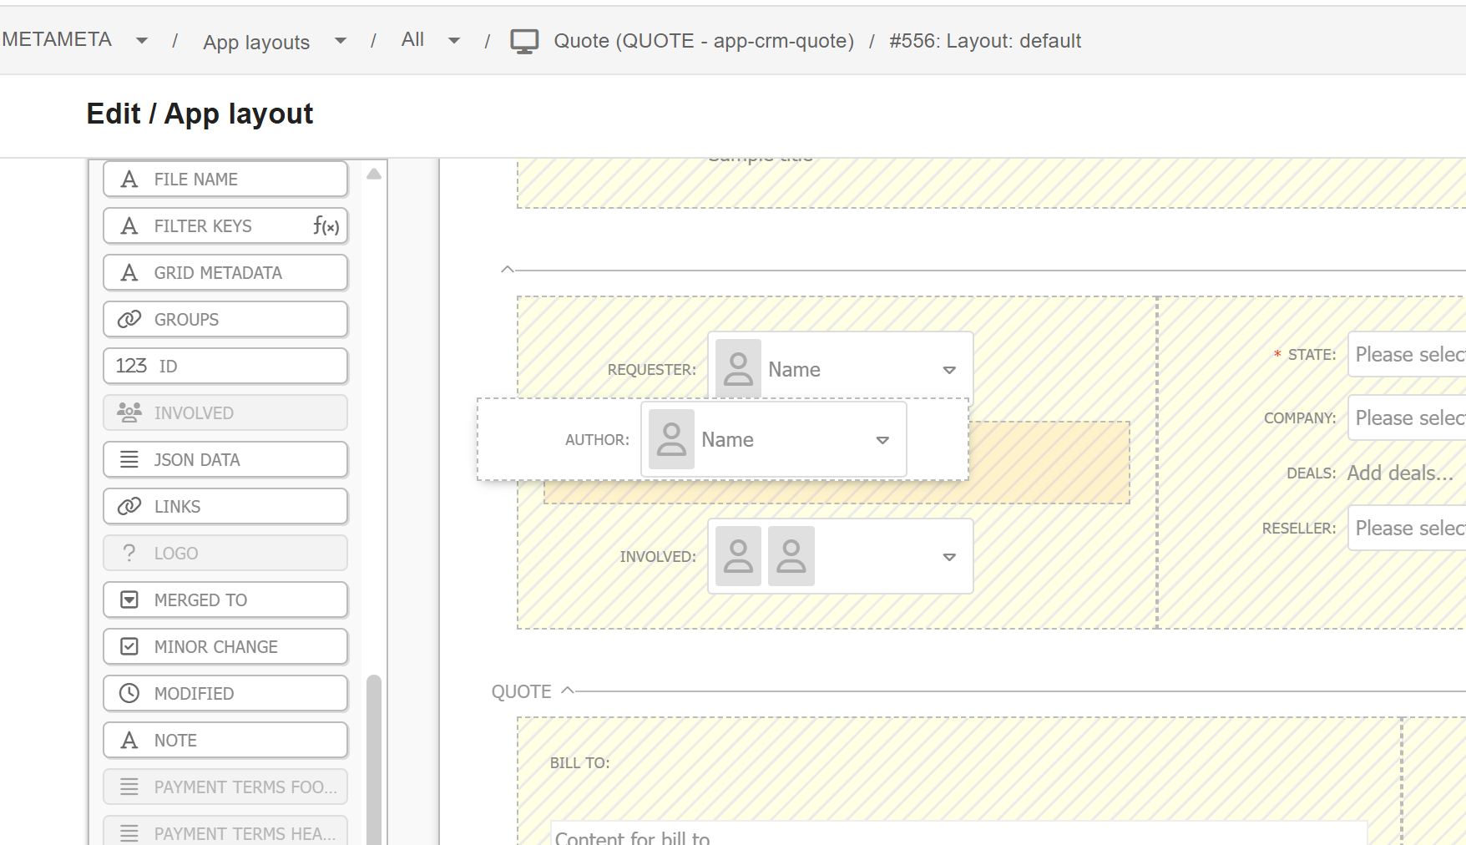
Task: Click the list icon on the JSON DATA field
Action: 129,459
